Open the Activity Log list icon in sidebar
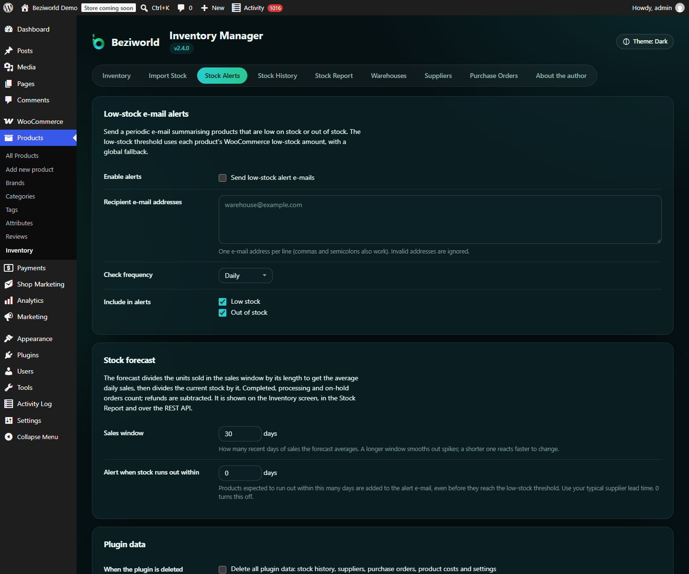 click(x=9, y=404)
